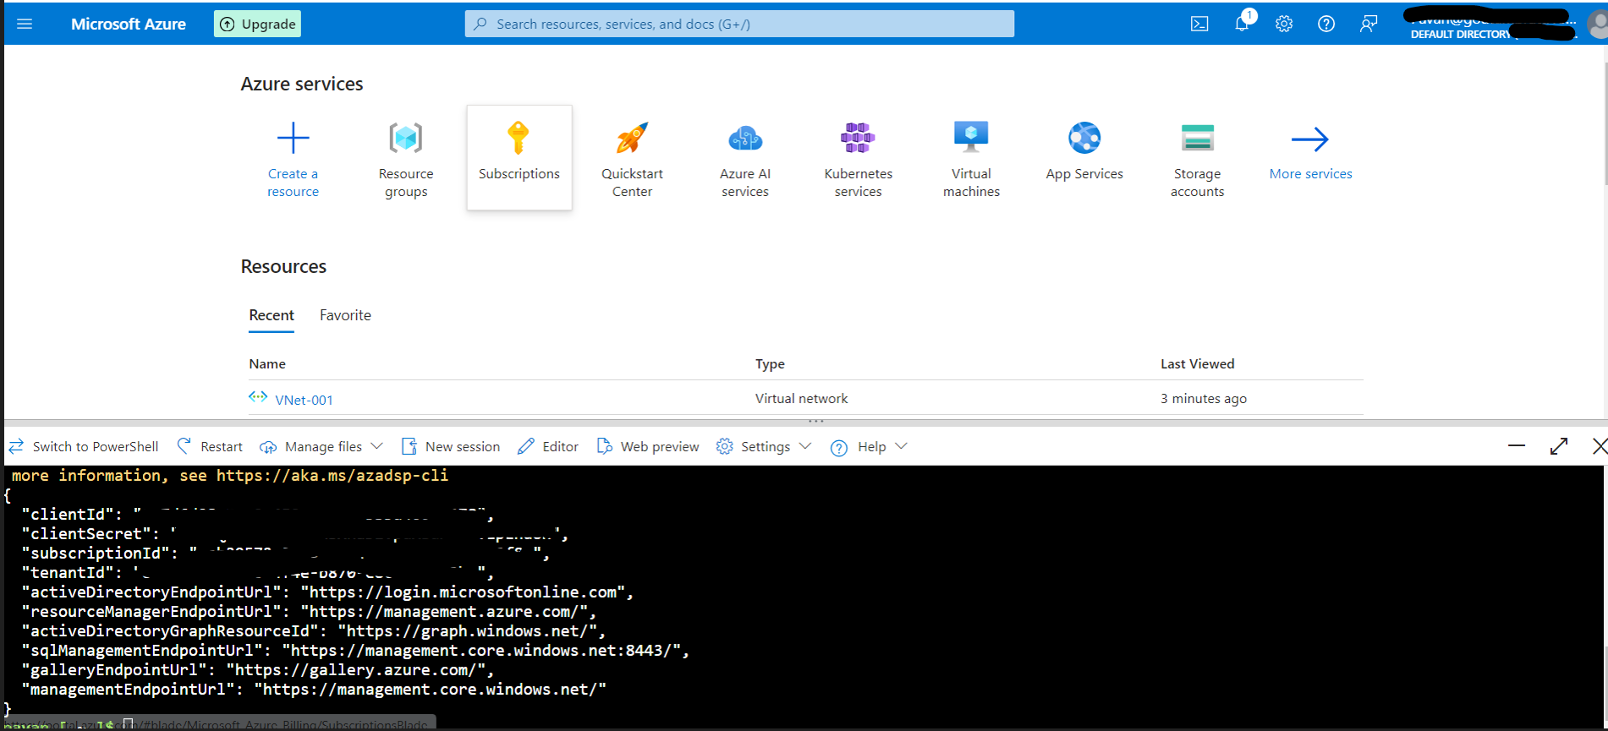Open Azure AI services

click(x=745, y=158)
